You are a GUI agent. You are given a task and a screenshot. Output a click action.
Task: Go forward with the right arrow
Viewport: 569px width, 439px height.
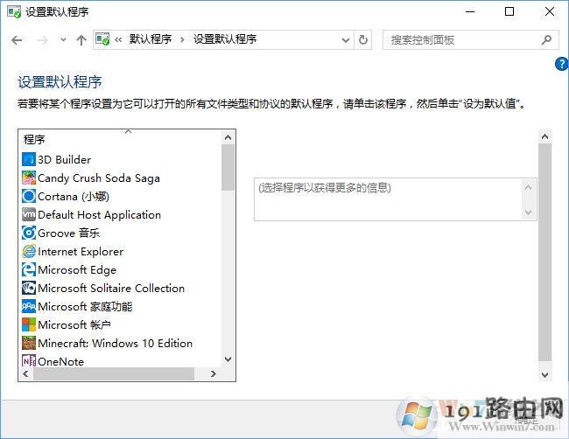point(43,40)
